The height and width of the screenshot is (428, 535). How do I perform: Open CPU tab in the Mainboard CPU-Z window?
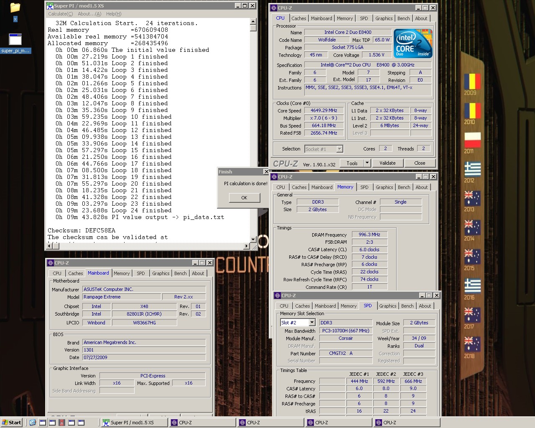tap(57, 273)
